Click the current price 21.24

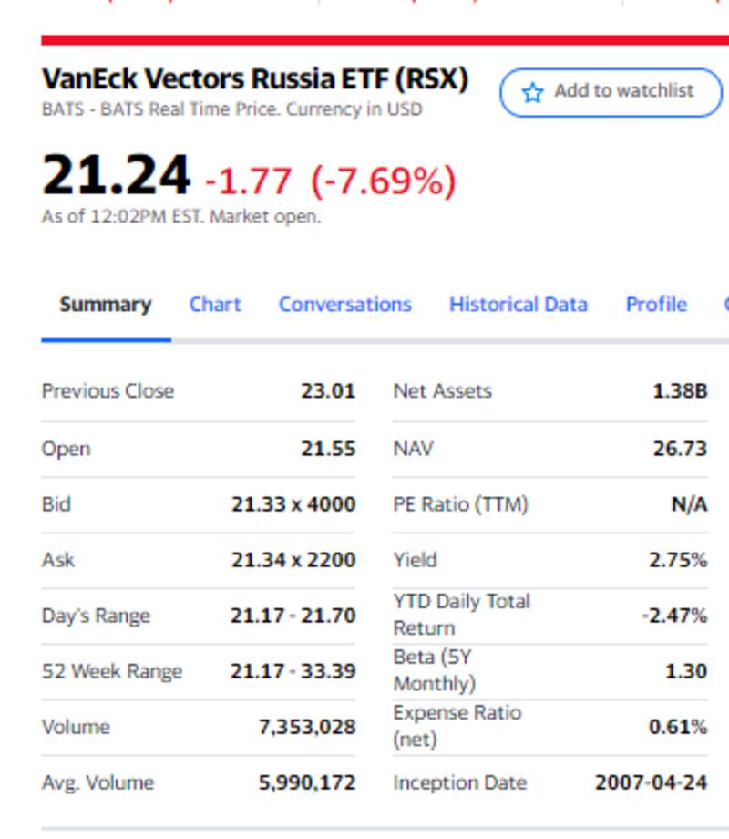tap(116, 174)
